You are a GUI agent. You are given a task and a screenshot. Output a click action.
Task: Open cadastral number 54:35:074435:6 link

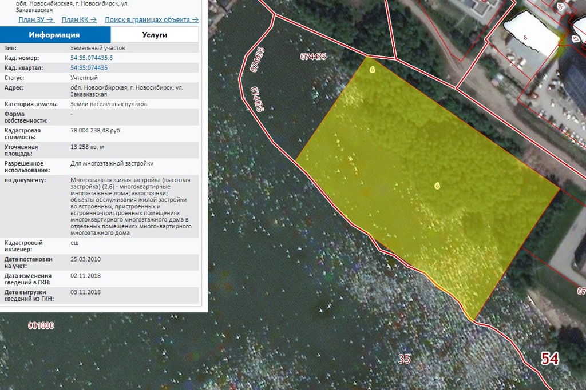point(92,58)
